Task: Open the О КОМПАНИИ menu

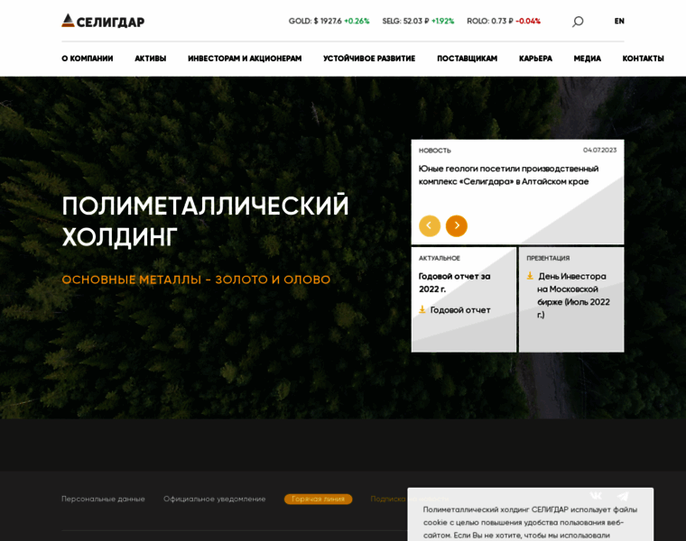Action: [x=87, y=59]
